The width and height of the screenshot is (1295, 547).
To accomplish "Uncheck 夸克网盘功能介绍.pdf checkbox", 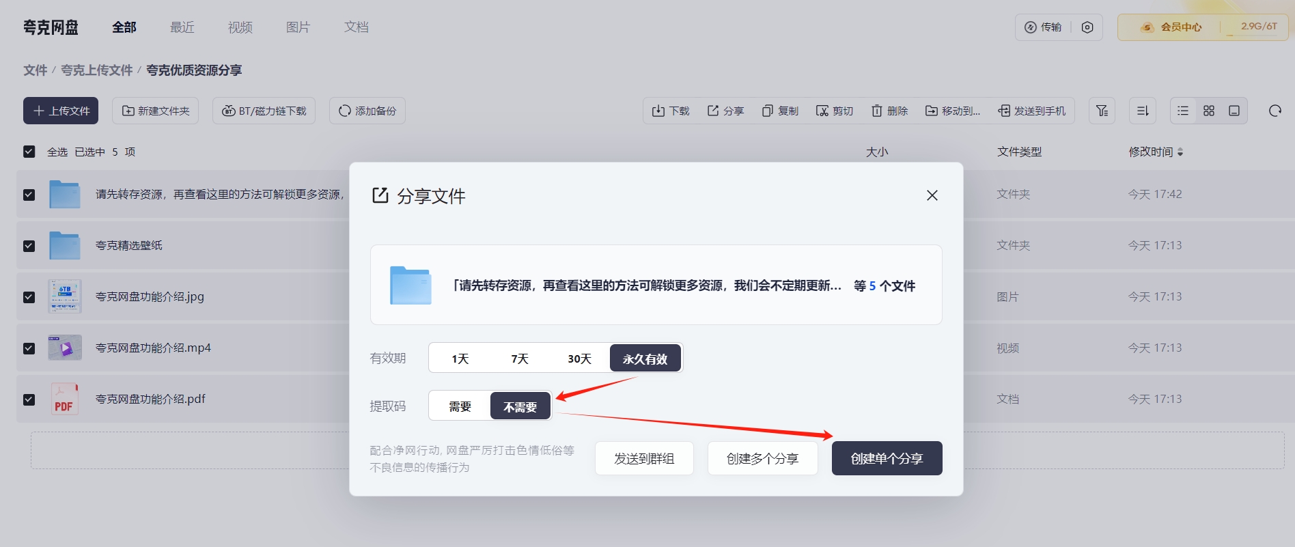I will (29, 399).
